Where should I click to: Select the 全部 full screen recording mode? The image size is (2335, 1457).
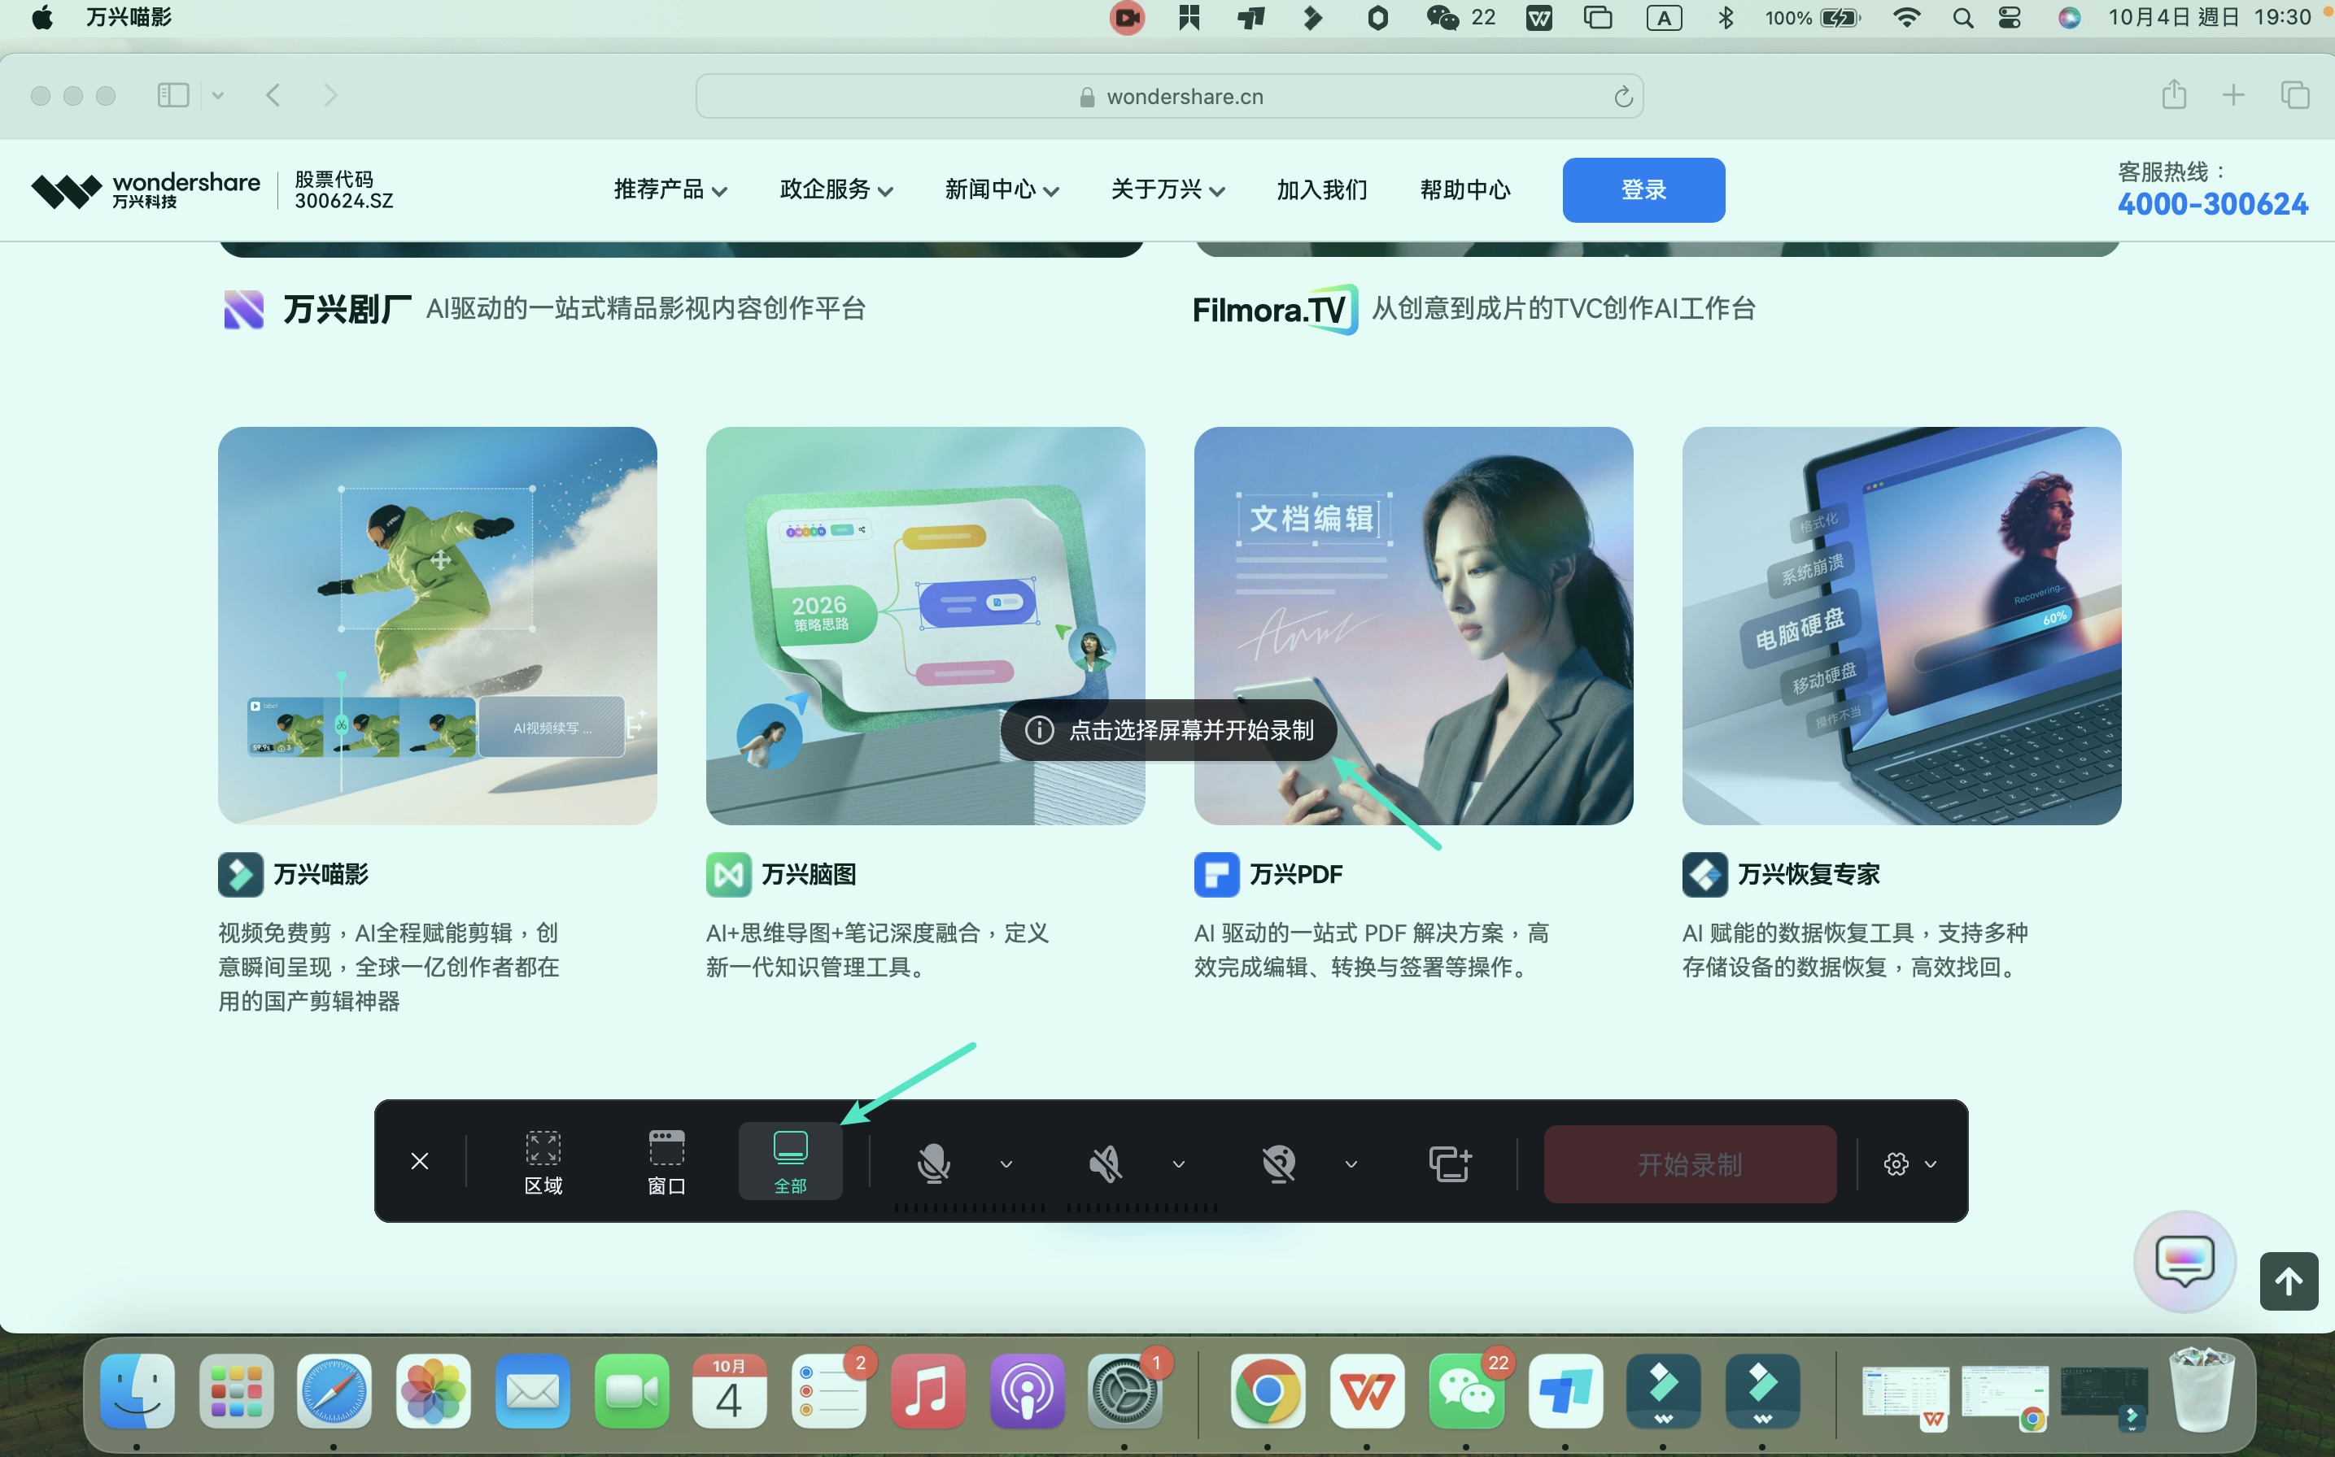point(789,1161)
